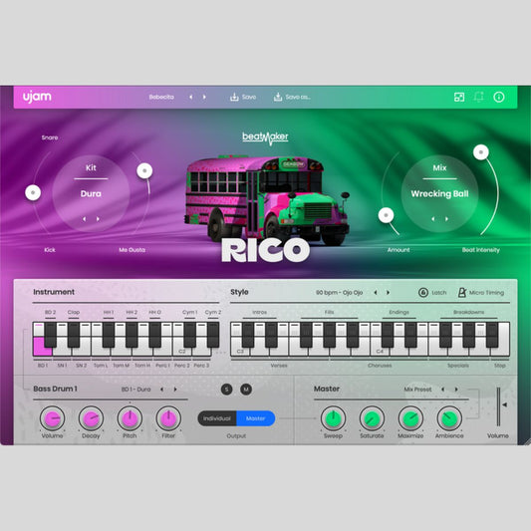Screen dimensions: 531x531
Task: Select the HH 1 black key
Action: pyautogui.click(x=109, y=335)
